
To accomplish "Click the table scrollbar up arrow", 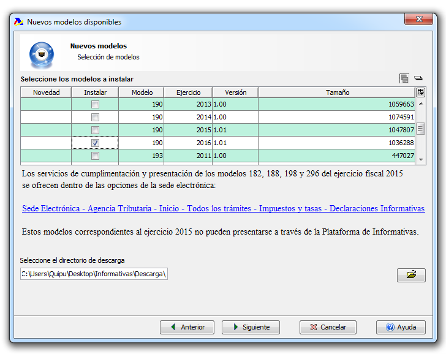I will 420,104.
